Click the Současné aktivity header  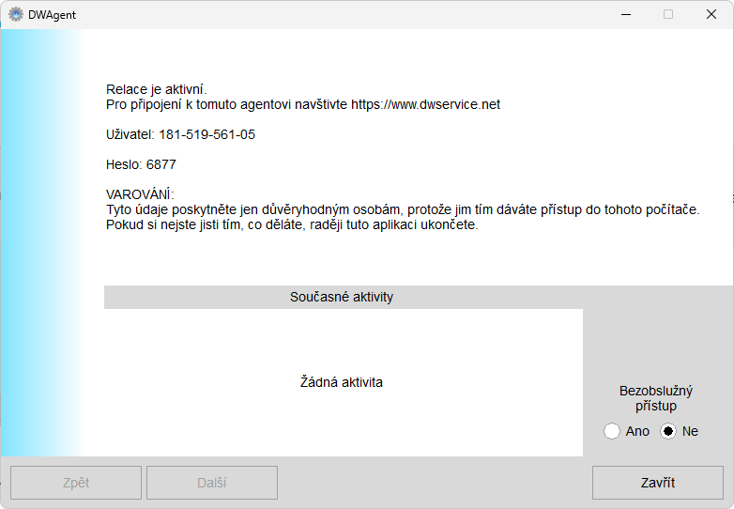[x=342, y=297]
